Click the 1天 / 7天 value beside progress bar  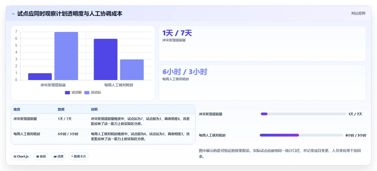click(x=355, y=114)
